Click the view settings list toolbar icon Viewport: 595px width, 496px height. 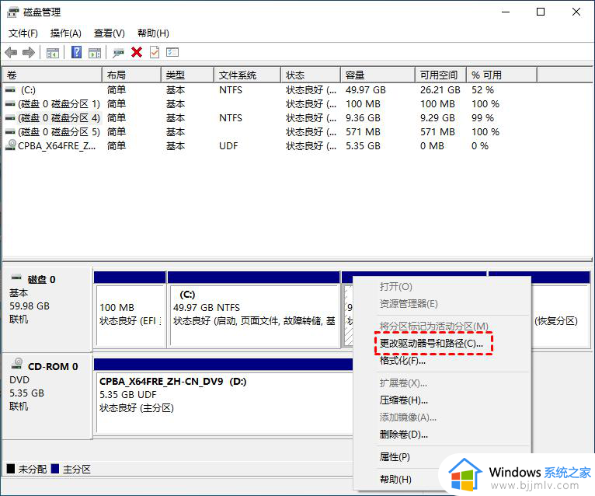[172, 52]
